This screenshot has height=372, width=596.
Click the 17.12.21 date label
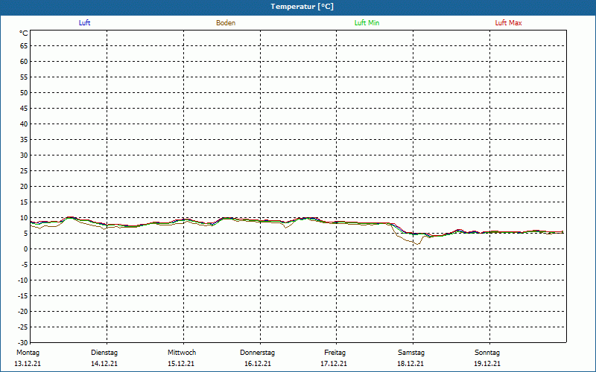334,364
